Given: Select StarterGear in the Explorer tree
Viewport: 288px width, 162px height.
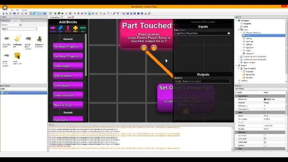Looking at the screenshot, I should (250, 75).
